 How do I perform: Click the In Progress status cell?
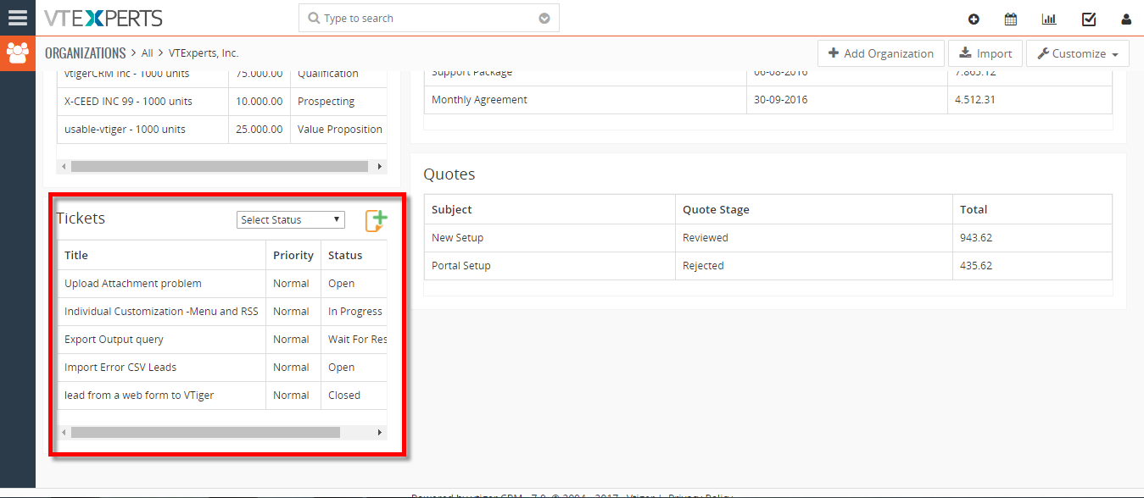pyautogui.click(x=354, y=312)
